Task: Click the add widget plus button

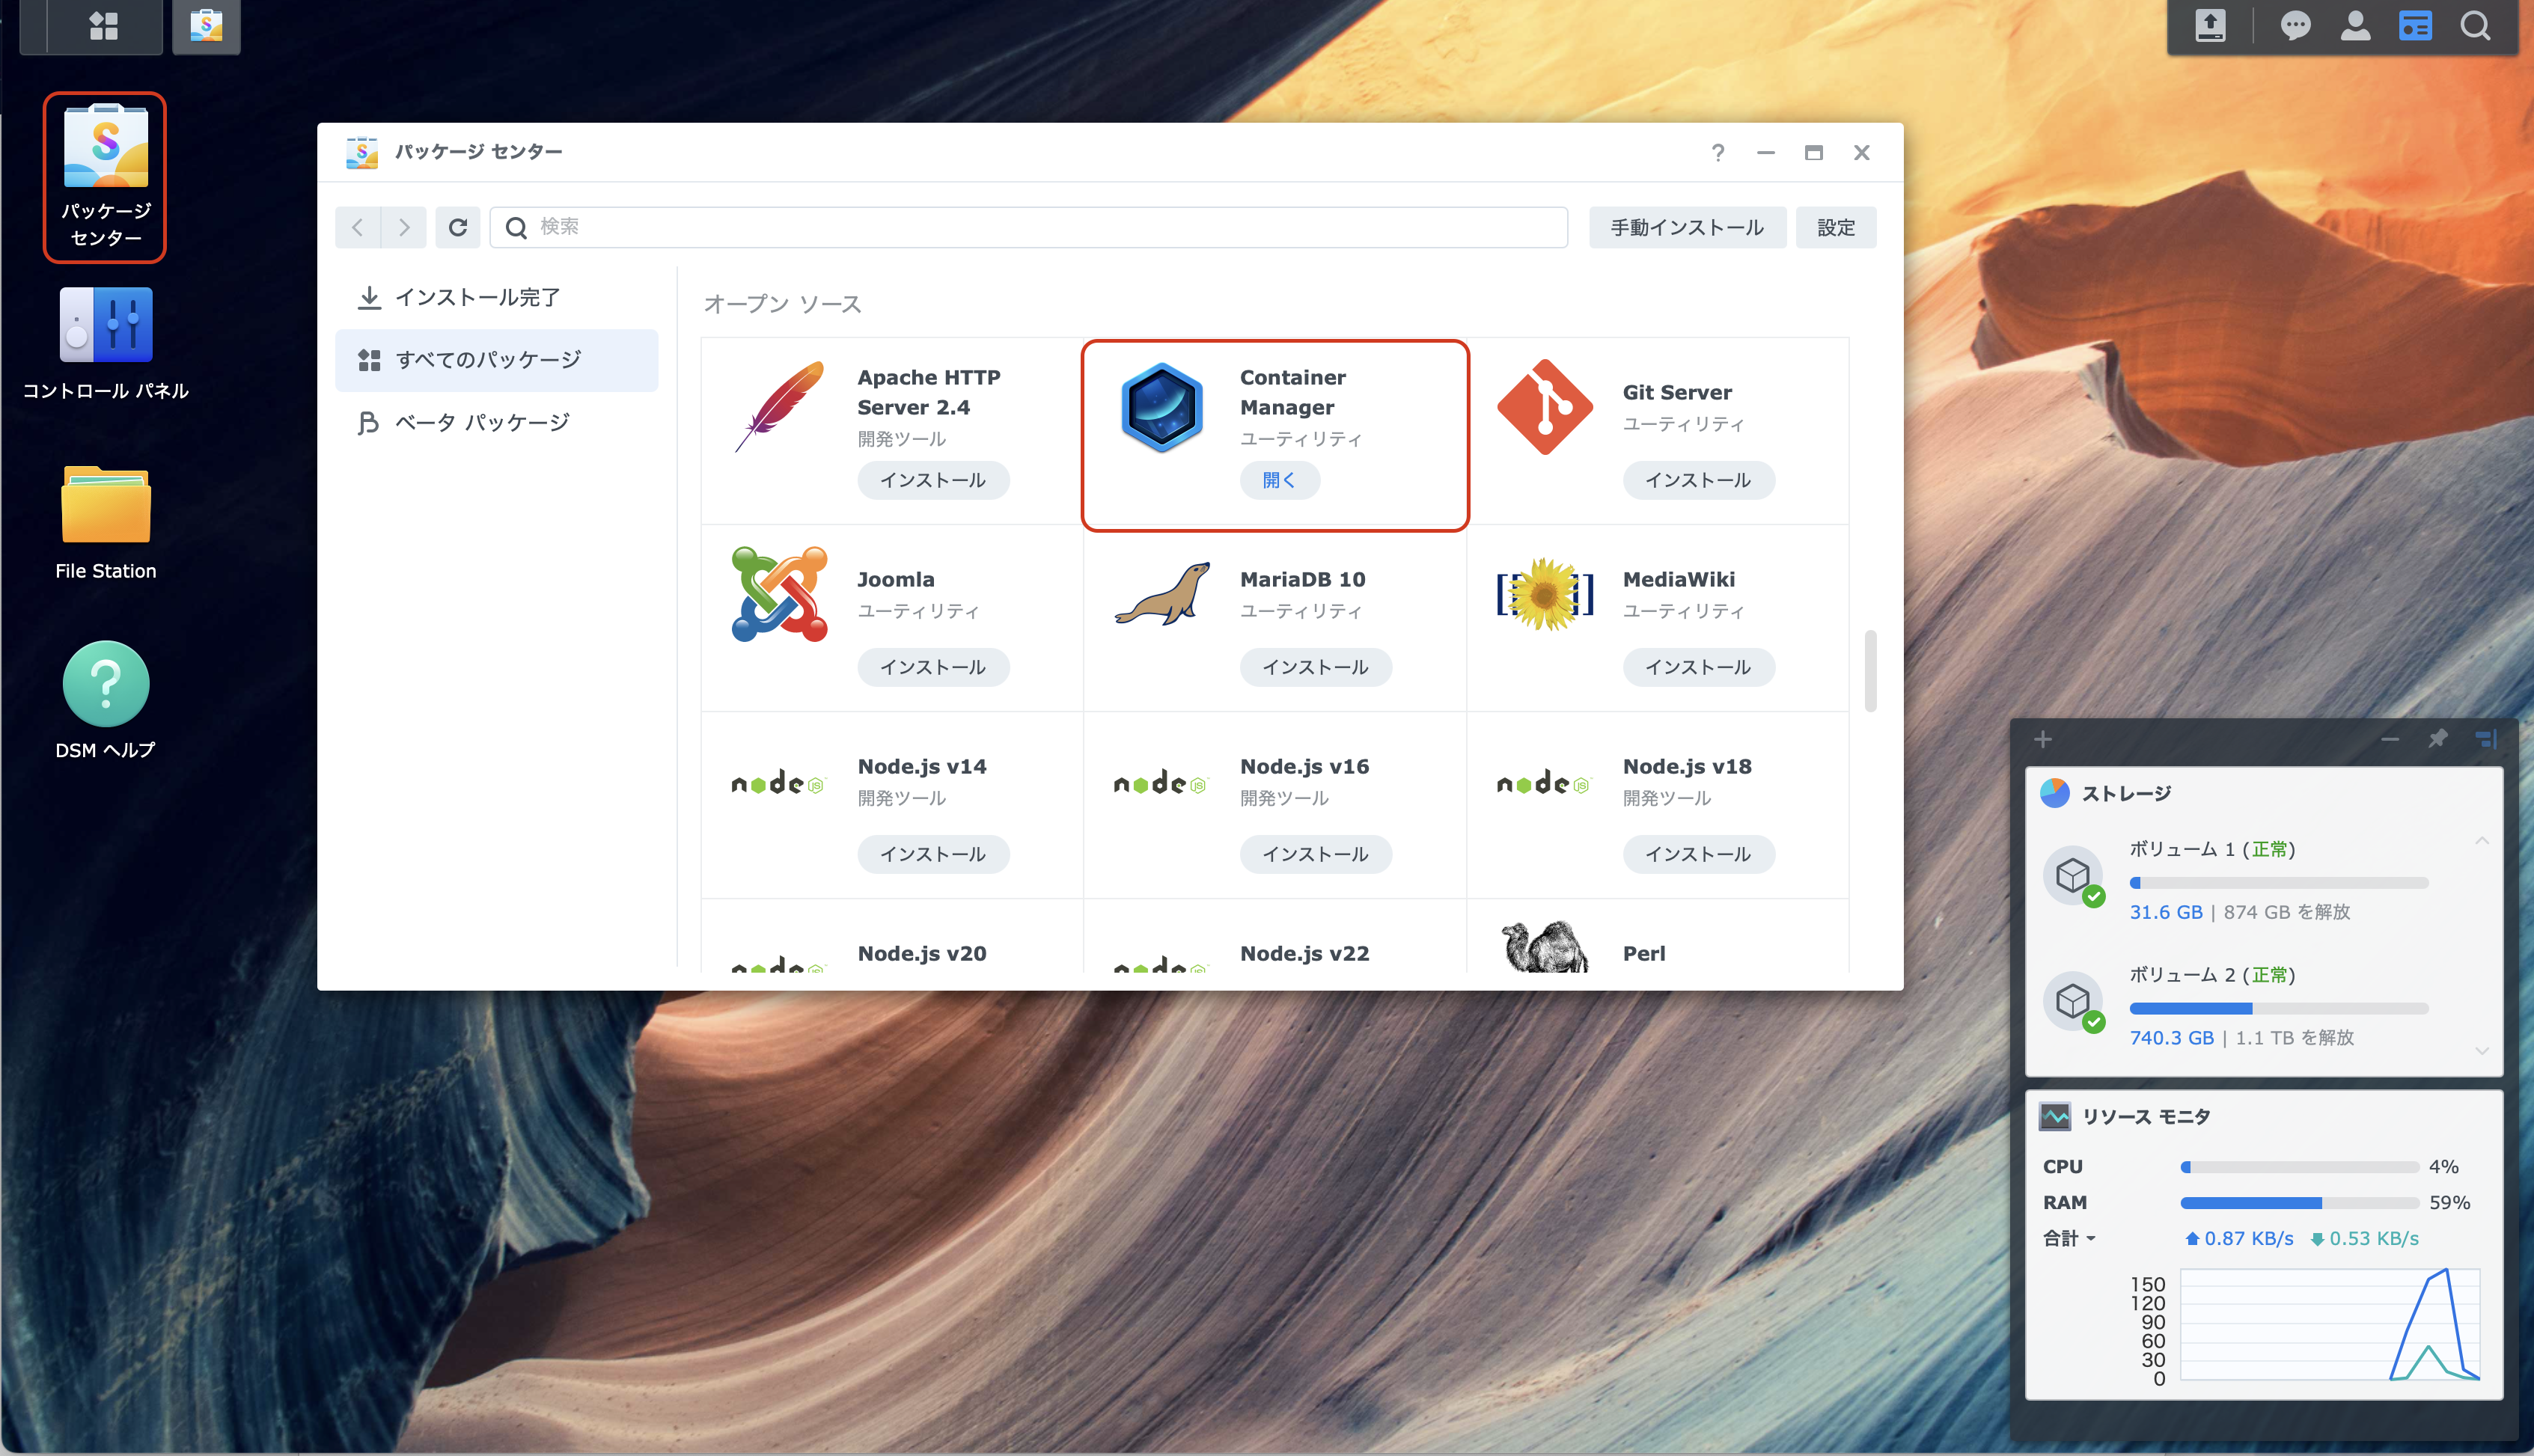Action: (2043, 739)
